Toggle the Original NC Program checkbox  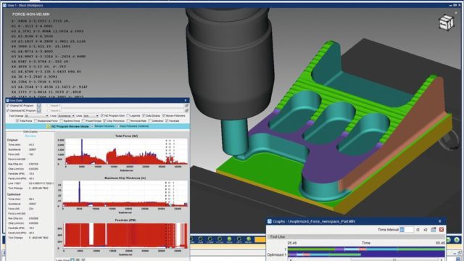(8, 106)
